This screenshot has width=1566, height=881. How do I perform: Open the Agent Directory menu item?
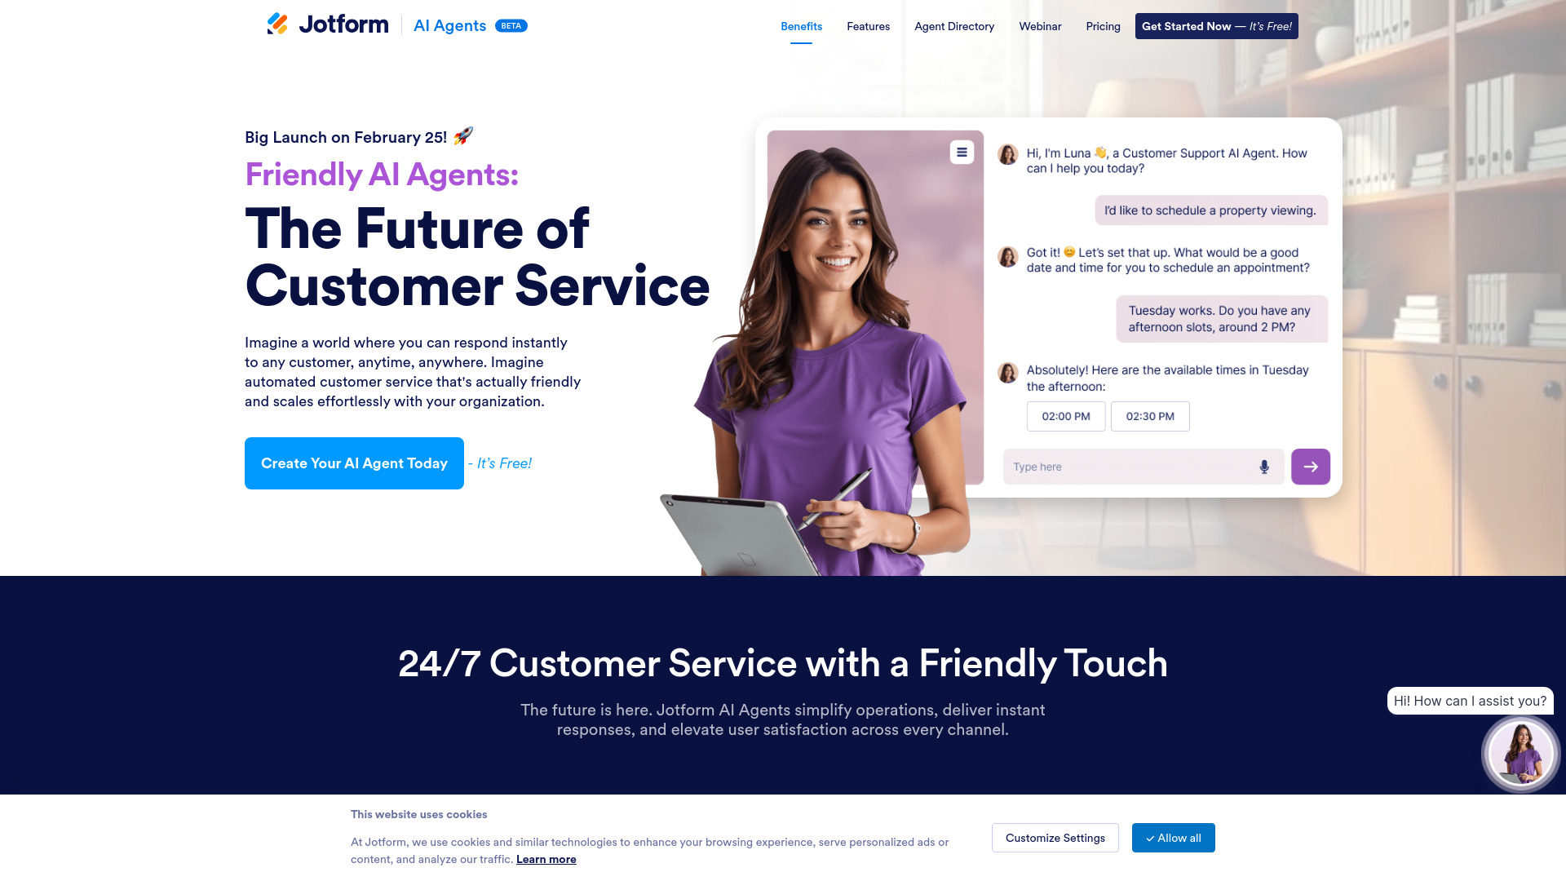pyautogui.click(x=954, y=26)
